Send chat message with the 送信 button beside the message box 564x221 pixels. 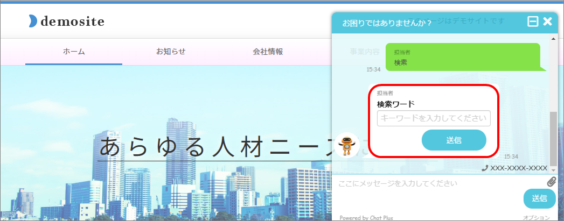pos(540,198)
